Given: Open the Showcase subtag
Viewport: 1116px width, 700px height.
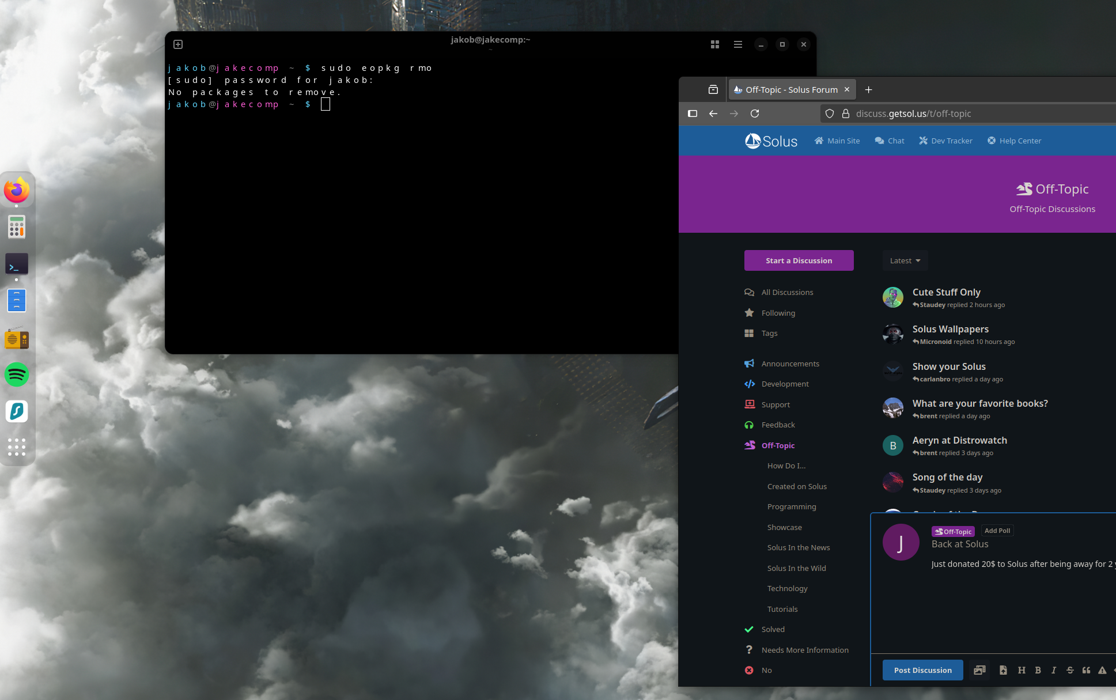Looking at the screenshot, I should [x=784, y=527].
